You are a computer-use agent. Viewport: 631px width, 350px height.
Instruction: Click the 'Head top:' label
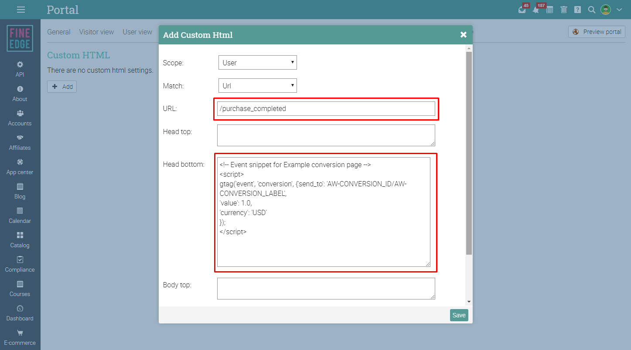(177, 131)
